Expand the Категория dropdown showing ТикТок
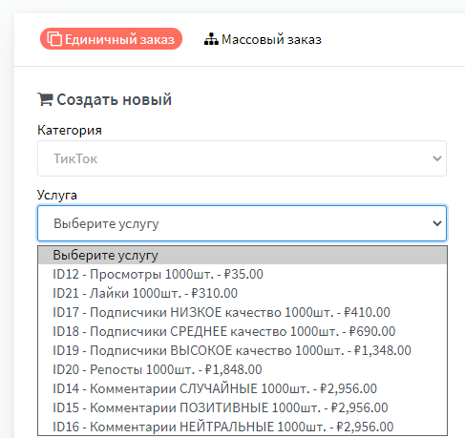Viewport: 465px width, 438px height. point(242,158)
